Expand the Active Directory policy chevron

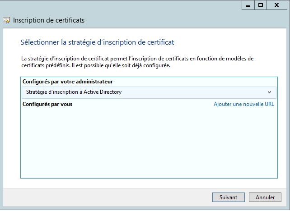click(x=270, y=92)
